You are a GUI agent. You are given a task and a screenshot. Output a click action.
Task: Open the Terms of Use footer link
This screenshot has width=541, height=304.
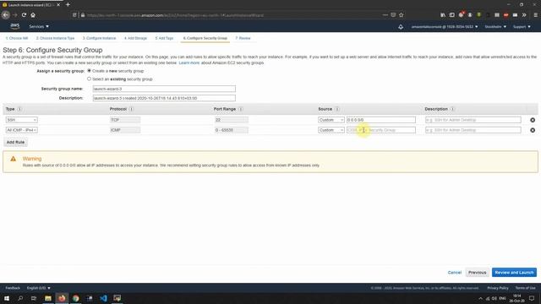[x=526, y=288]
